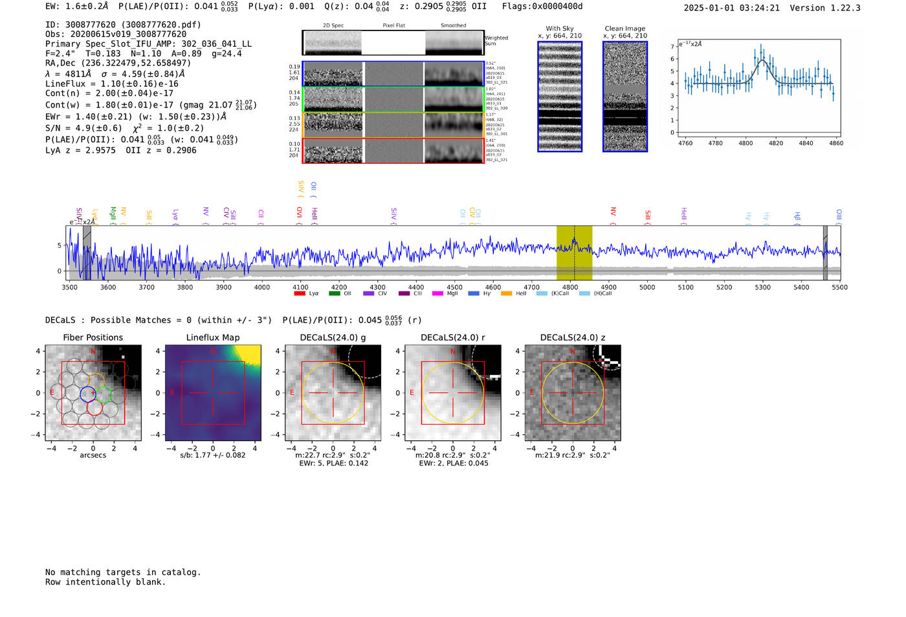Screen dimensions: 906x617
Task: Click the 'S/N = 4.9(±0.6)' value
Action: [83, 128]
